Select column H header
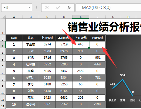 129,17
